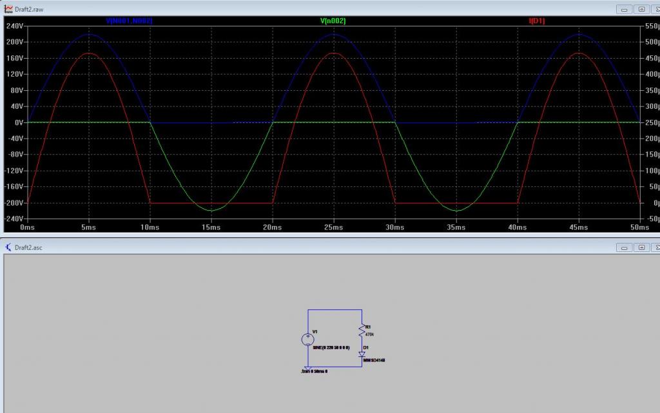660x413 pixels.
Task: Click the time axis at 25ms
Action: [x=333, y=227]
